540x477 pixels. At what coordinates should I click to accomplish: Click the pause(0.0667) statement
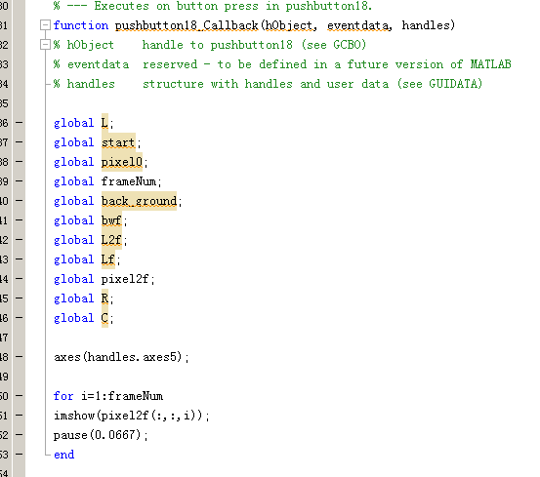(101, 435)
